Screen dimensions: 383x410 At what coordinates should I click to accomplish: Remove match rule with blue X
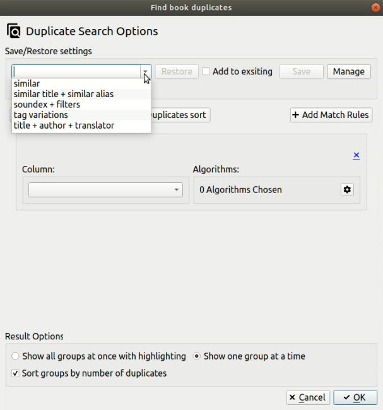click(x=356, y=155)
